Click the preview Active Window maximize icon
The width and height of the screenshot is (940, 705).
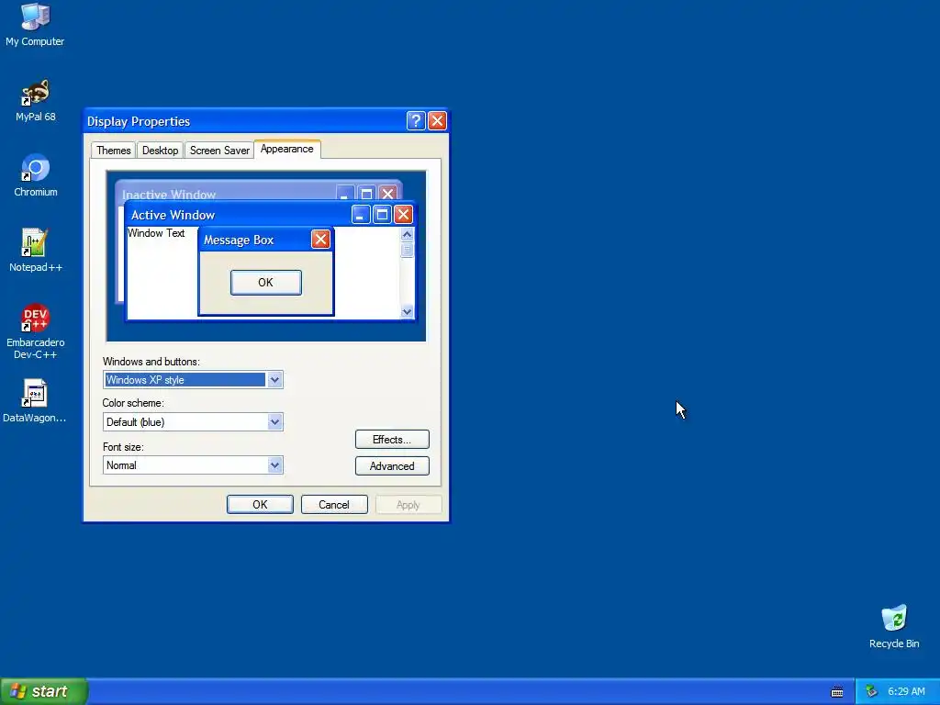click(x=382, y=215)
